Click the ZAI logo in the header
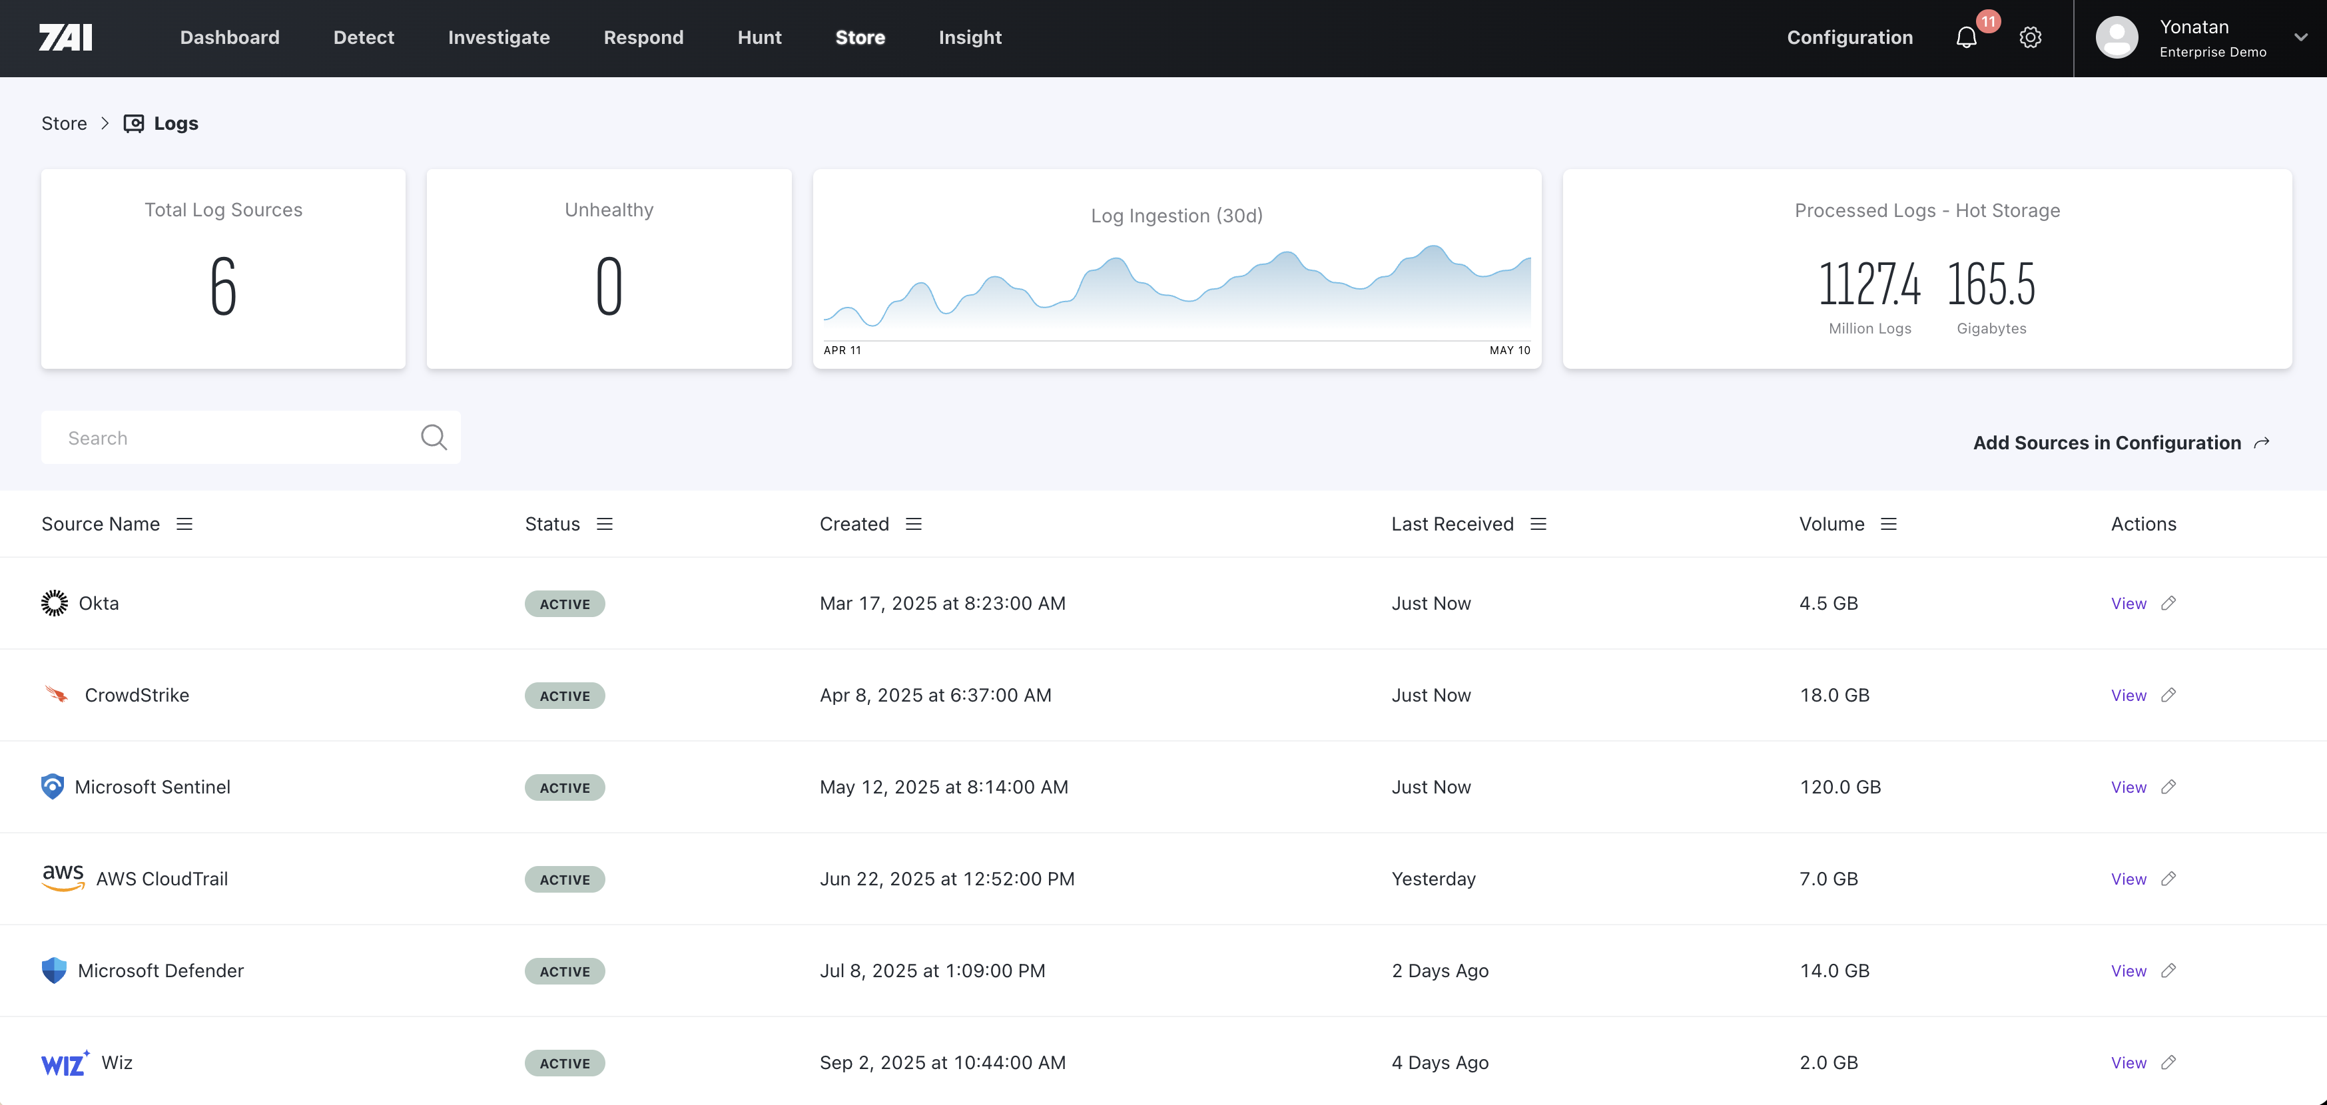The image size is (2327, 1105). 65,37
